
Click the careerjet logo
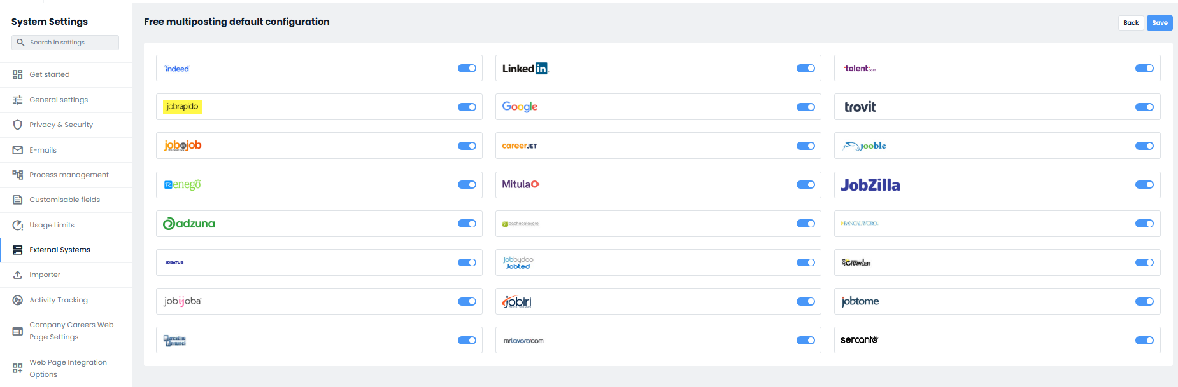[x=520, y=146]
